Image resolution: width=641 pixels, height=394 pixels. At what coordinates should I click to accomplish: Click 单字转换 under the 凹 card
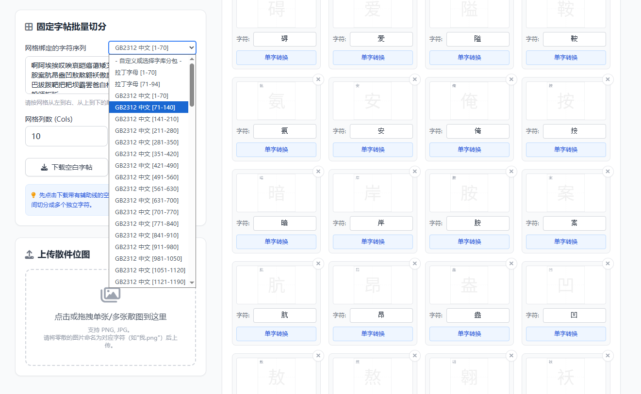[x=566, y=334]
